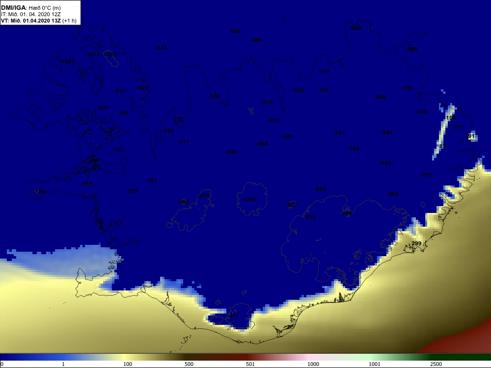Click the map value "-646"
The image size is (491, 368).
point(235,31)
